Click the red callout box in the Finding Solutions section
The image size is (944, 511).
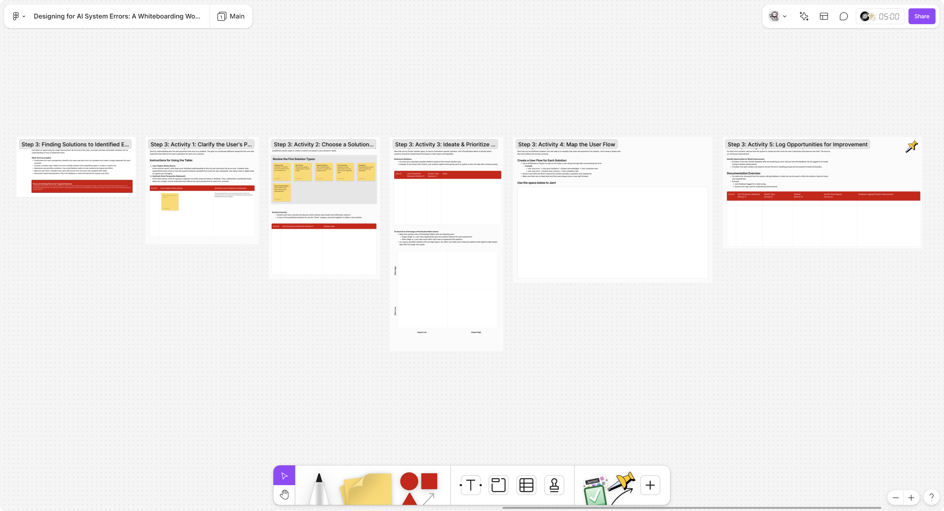pyautogui.click(x=82, y=186)
